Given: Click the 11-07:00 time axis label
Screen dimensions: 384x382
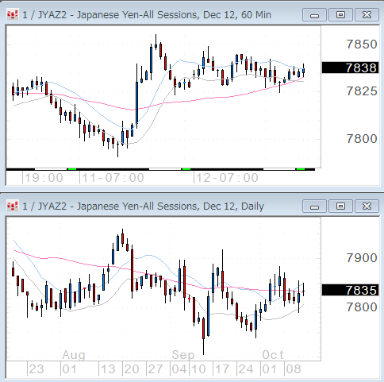Looking at the screenshot, I should coord(113,178).
